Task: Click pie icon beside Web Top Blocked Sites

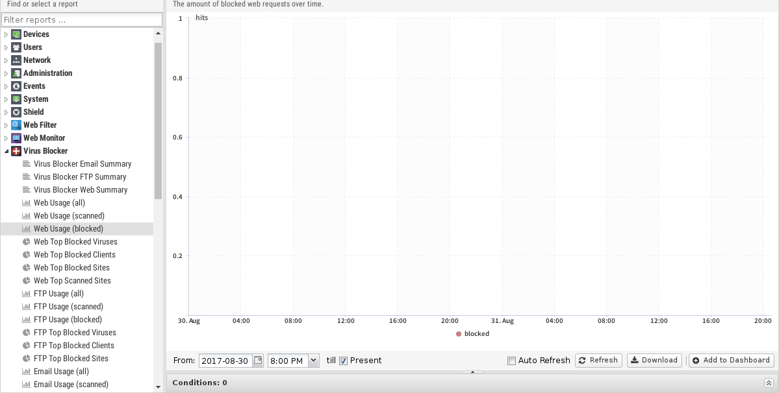Action: tap(27, 267)
